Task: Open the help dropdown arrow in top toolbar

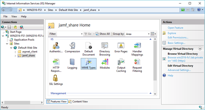Action: click(x=203, y=10)
